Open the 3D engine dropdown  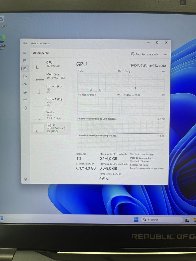(80, 71)
